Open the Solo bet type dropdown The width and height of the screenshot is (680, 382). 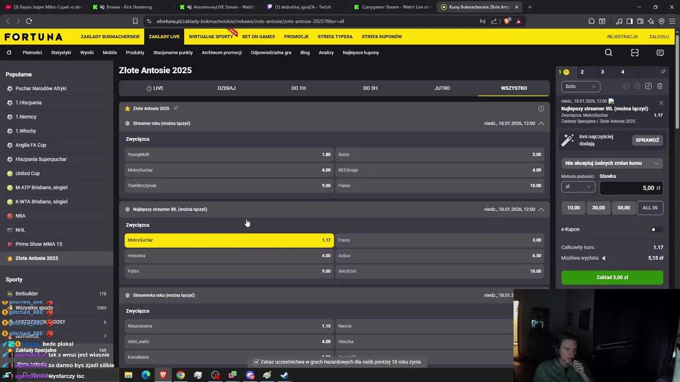tap(581, 86)
